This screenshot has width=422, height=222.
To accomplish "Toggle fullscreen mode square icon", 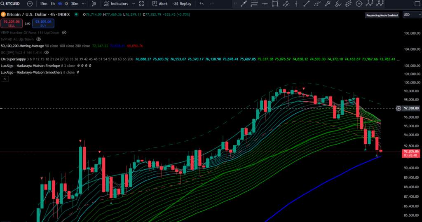I will coord(417,4).
